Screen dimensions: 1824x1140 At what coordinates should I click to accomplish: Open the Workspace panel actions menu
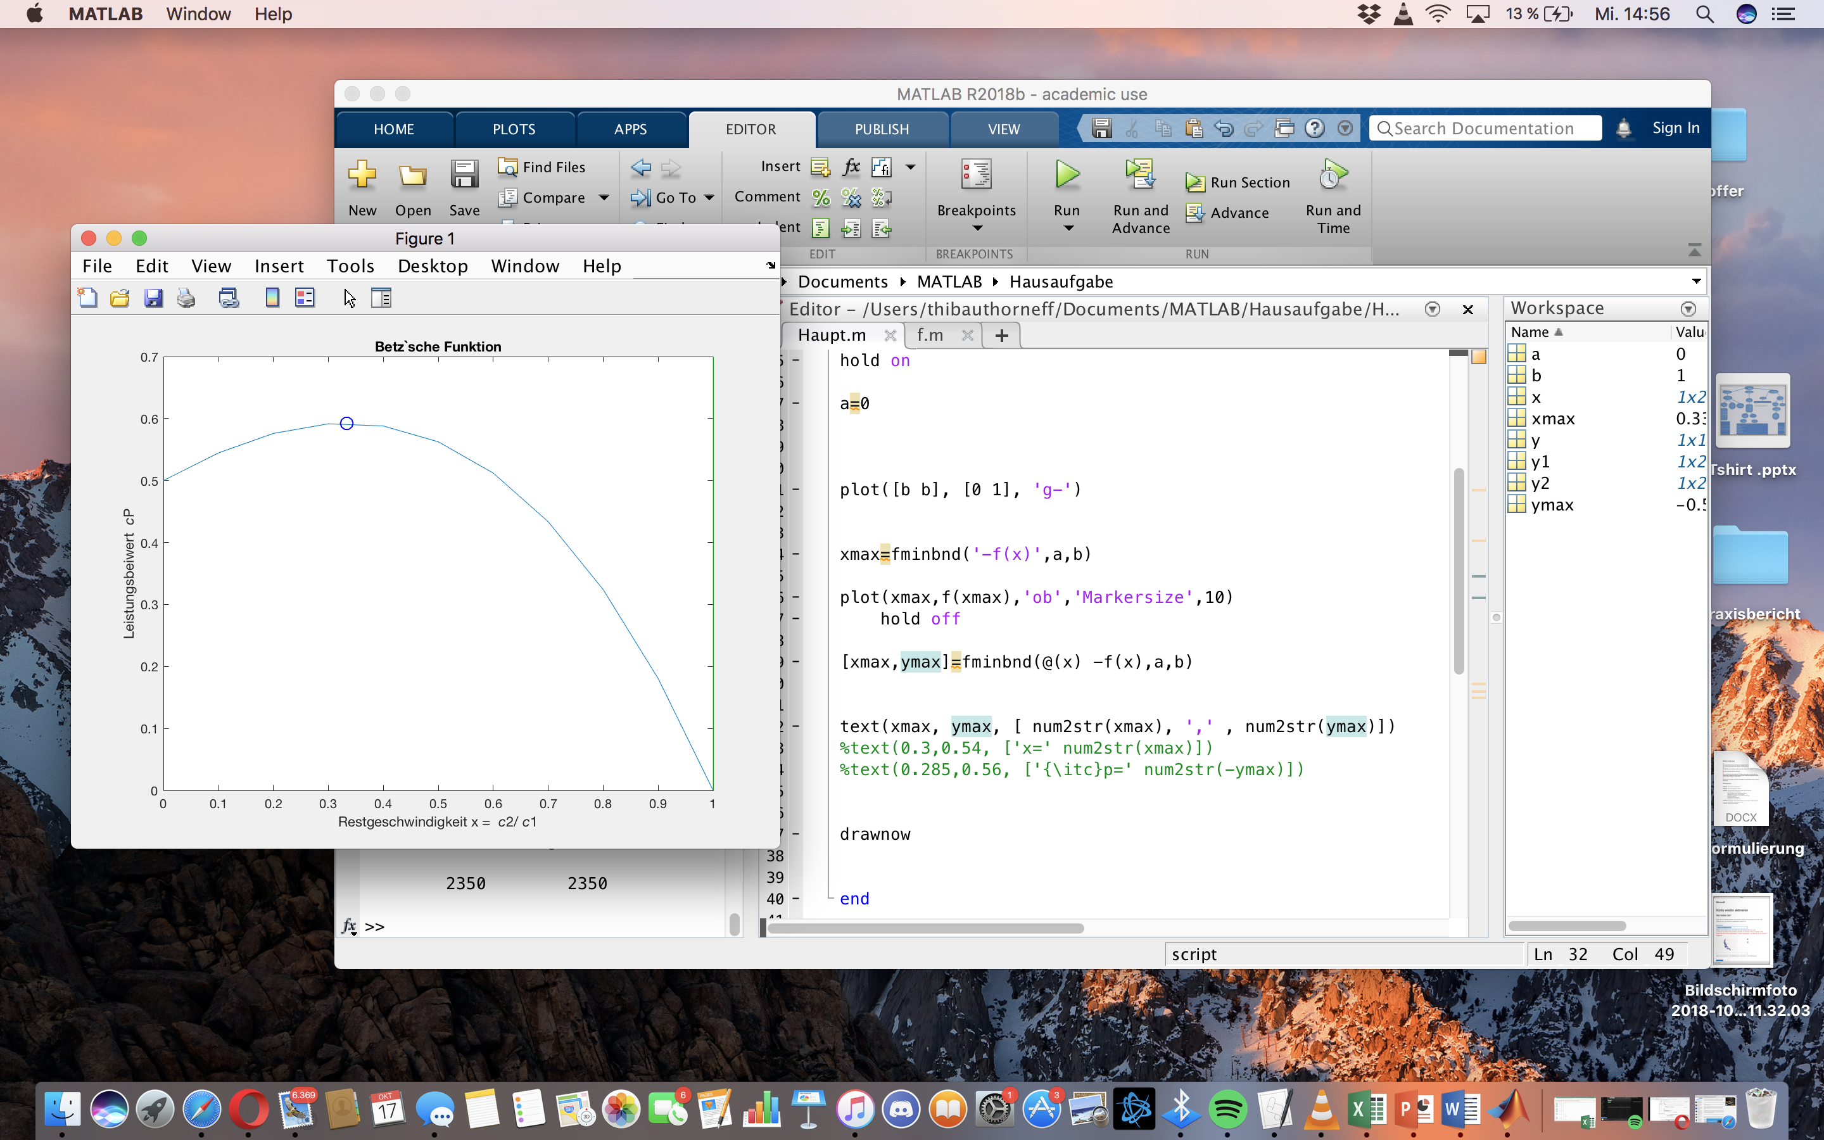(1688, 308)
